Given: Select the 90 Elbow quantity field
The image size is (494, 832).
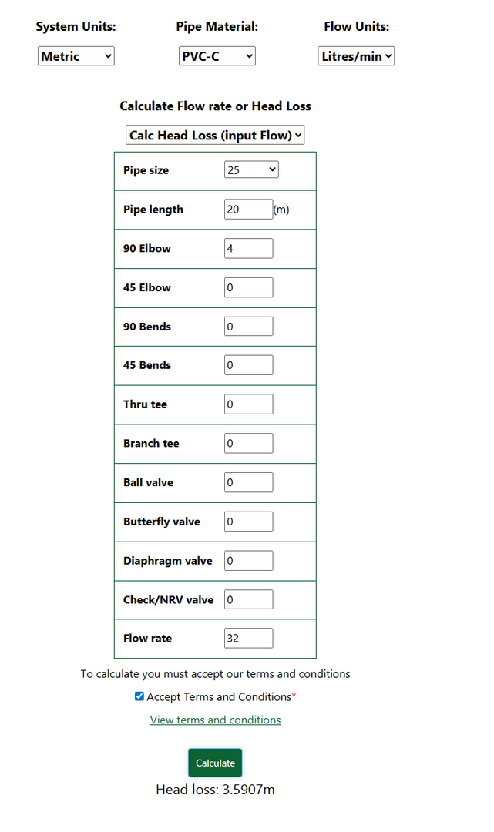Looking at the screenshot, I should pos(248,249).
